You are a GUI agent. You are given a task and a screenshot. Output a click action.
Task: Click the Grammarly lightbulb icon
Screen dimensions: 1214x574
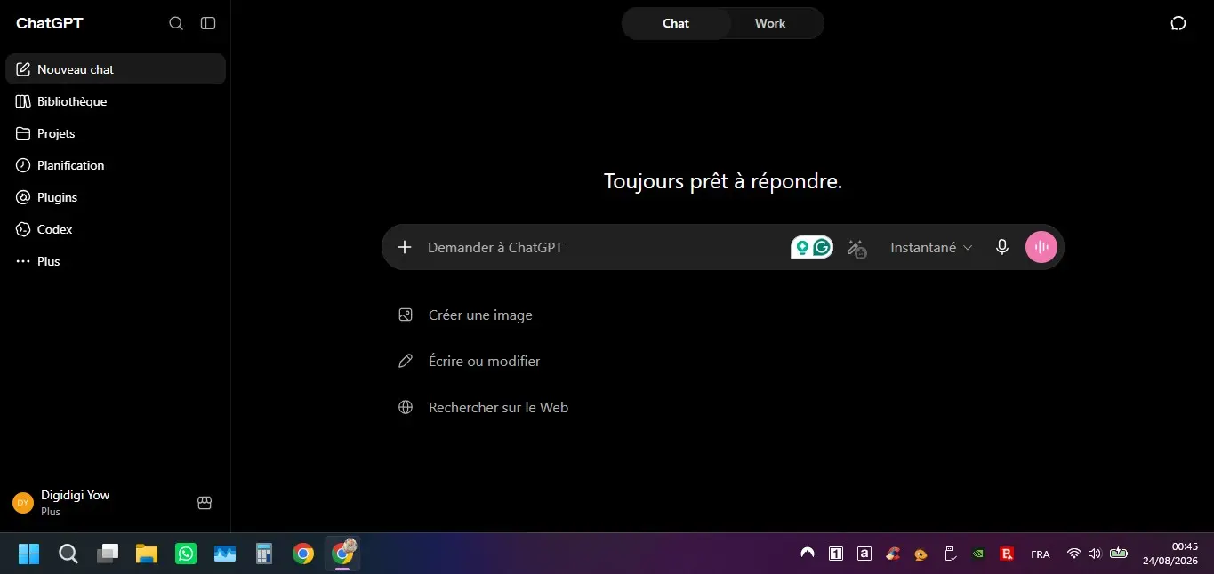coord(802,248)
